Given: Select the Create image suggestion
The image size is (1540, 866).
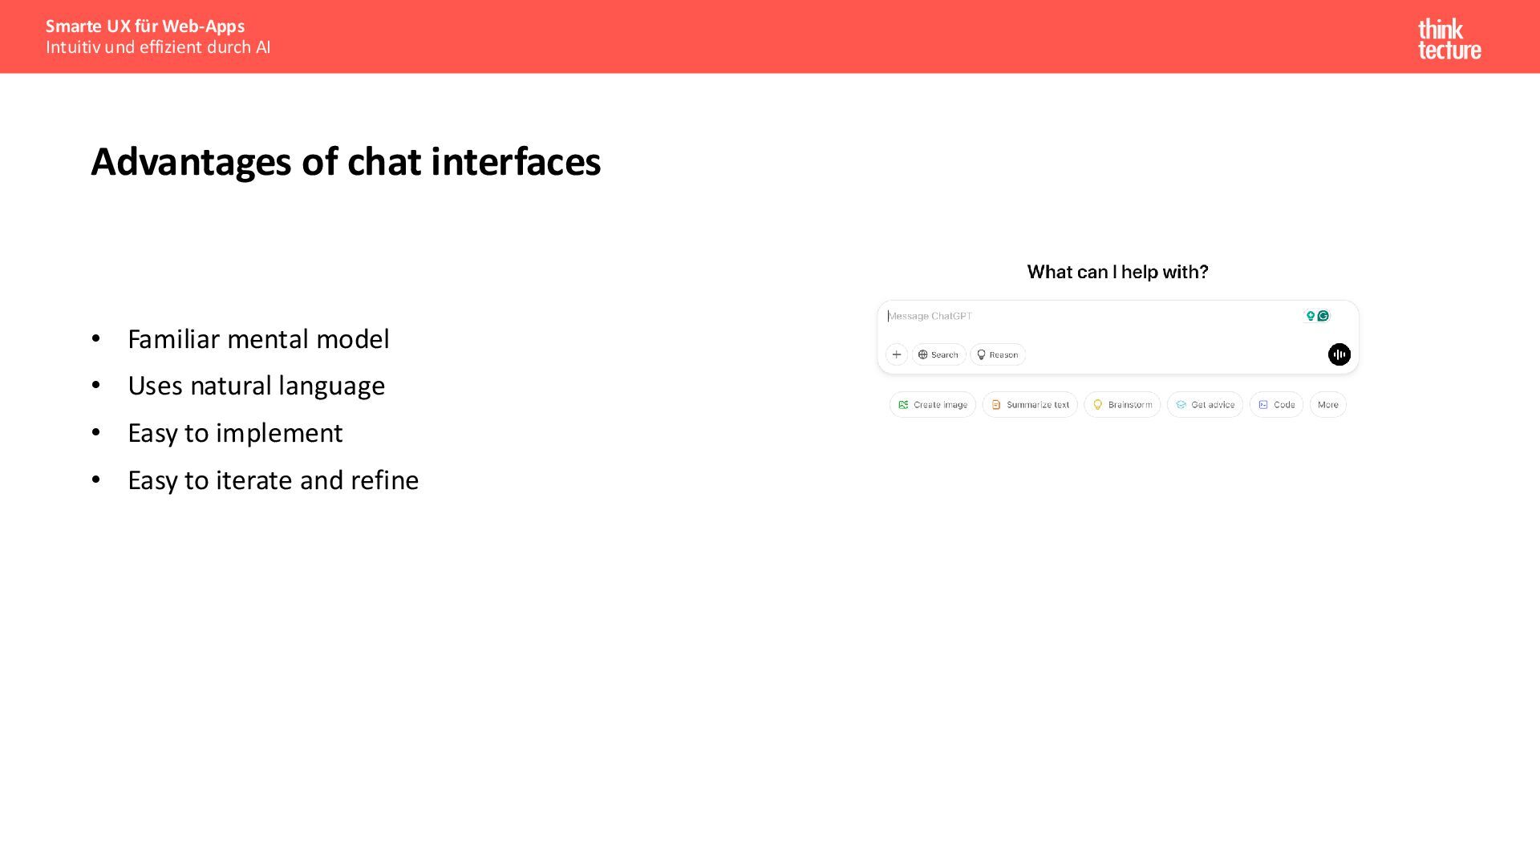Looking at the screenshot, I should (932, 405).
